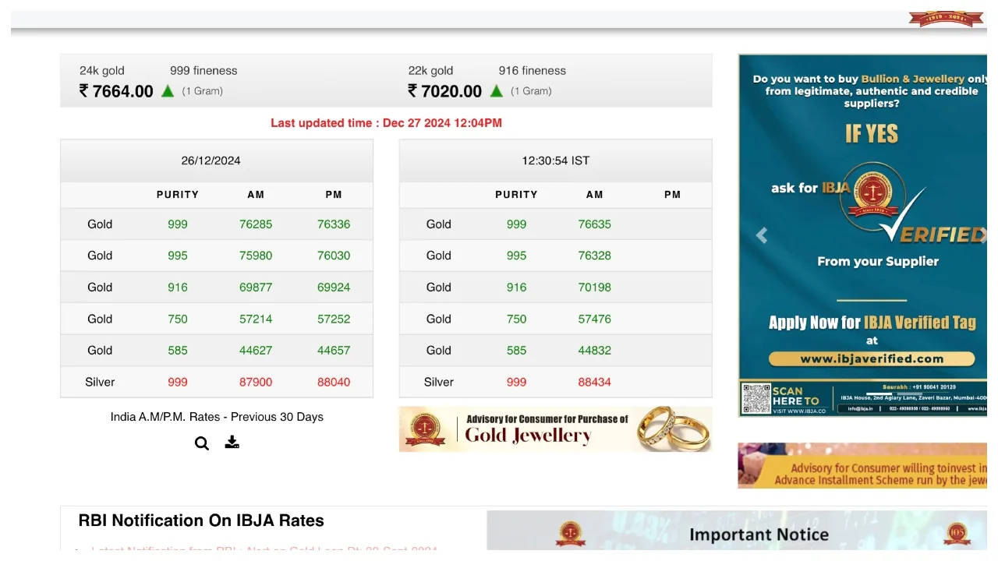This screenshot has height=561, width=998.
Task: Click India A.M/P.M. Rates - Previous 30 Days text
Action: click(x=217, y=417)
